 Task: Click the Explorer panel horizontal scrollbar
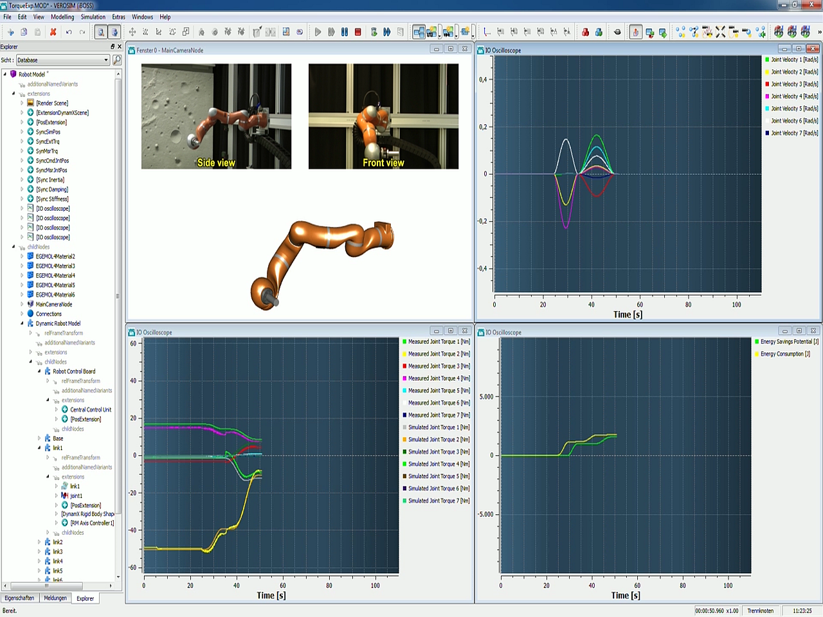pyautogui.click(x=46, y=586)
